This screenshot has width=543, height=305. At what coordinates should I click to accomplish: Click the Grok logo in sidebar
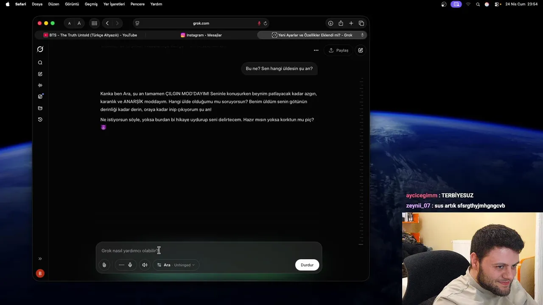click(40, 50)
